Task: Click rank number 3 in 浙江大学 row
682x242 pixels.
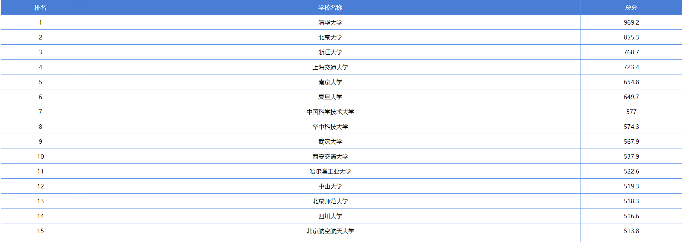Action: pyautogui.click(x=40, y=52)
